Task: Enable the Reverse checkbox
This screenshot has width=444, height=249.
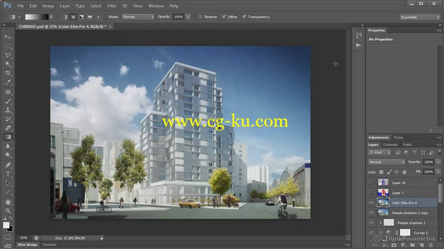Action: [200, 17]
